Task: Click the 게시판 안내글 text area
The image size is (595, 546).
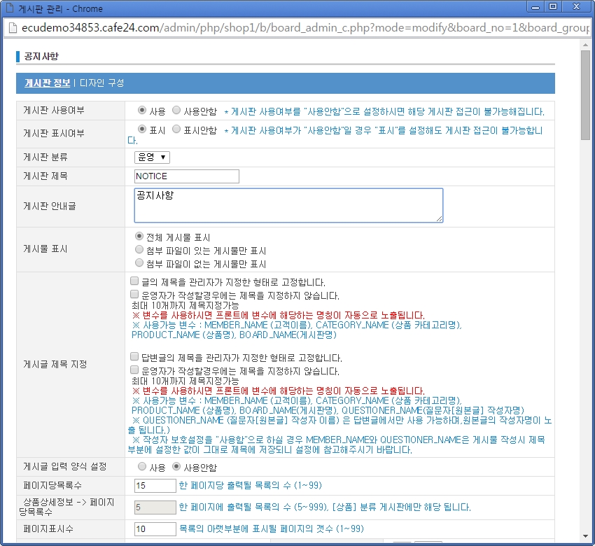Action: 288,205
